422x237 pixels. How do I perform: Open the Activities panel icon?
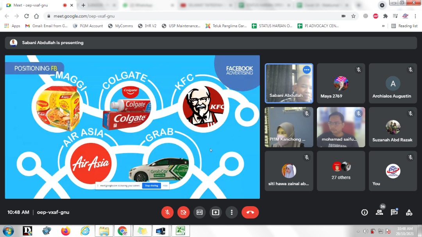tap(409, 212)
